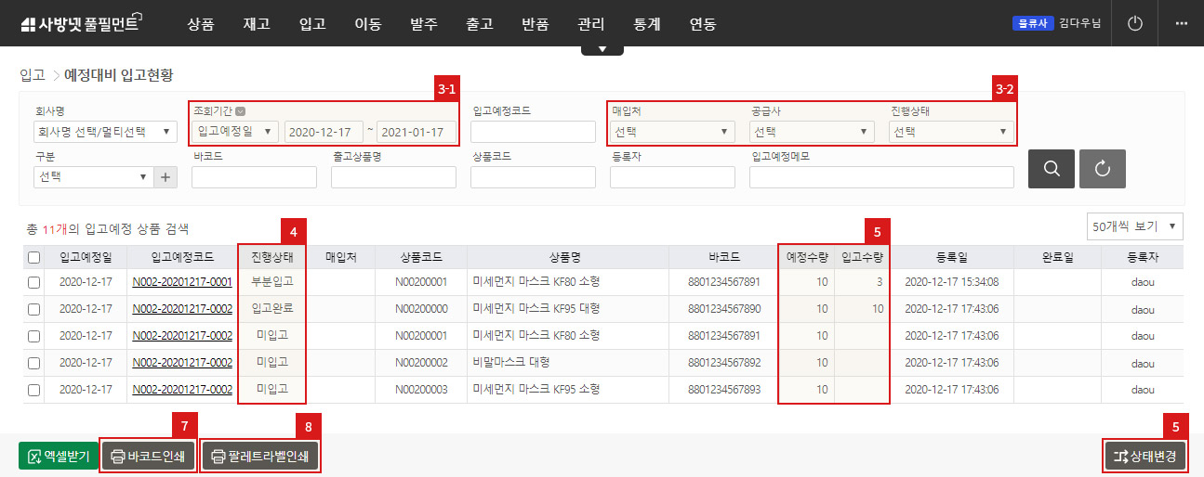Click the magnifier search icon button
Screen dimensions: 1204x477
coord(1051,169)
